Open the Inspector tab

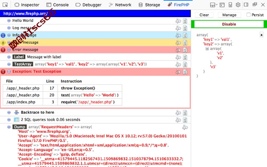27,5
